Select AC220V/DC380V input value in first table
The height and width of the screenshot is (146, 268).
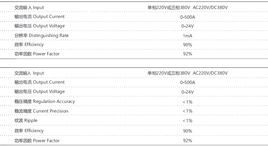click(x=210, y=7)
